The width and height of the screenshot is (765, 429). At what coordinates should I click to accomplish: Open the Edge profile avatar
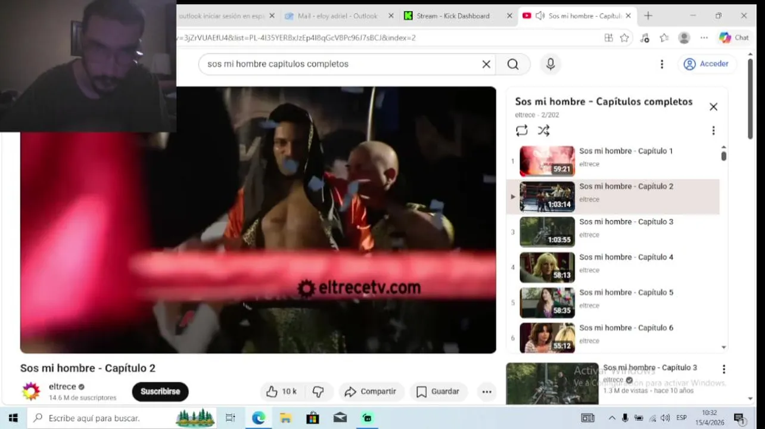point(684,38)
